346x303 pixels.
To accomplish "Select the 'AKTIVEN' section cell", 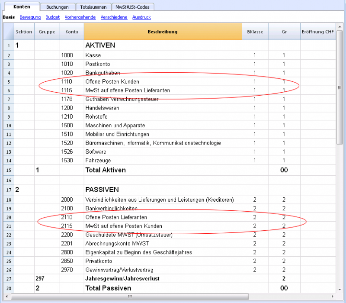I will pyautogui.click(x=163, y=45).
